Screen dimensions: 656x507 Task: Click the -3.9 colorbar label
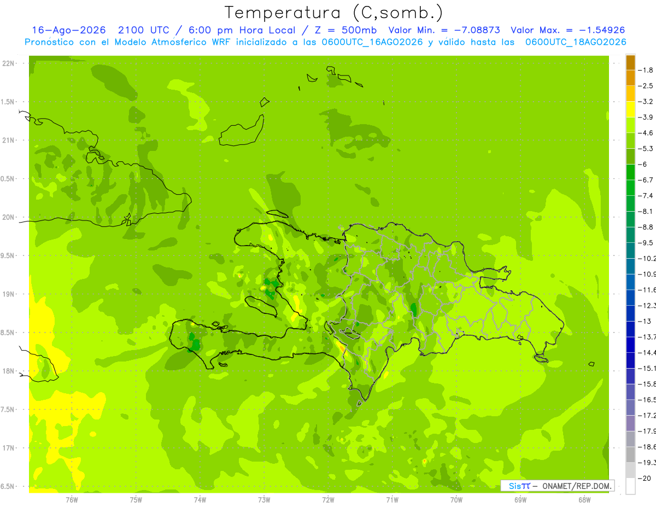pyautogui.click(x=646, y=117)
